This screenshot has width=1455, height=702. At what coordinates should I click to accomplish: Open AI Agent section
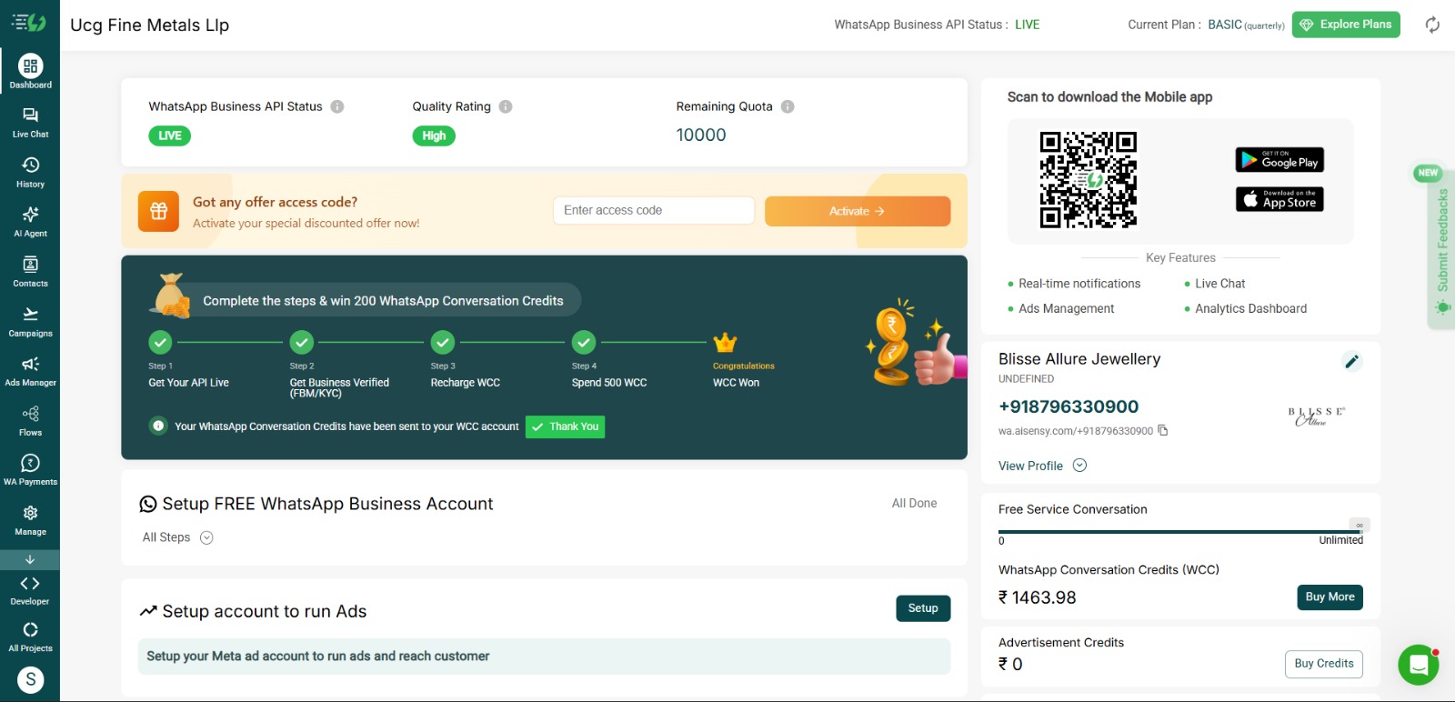(x=30, y=222)
